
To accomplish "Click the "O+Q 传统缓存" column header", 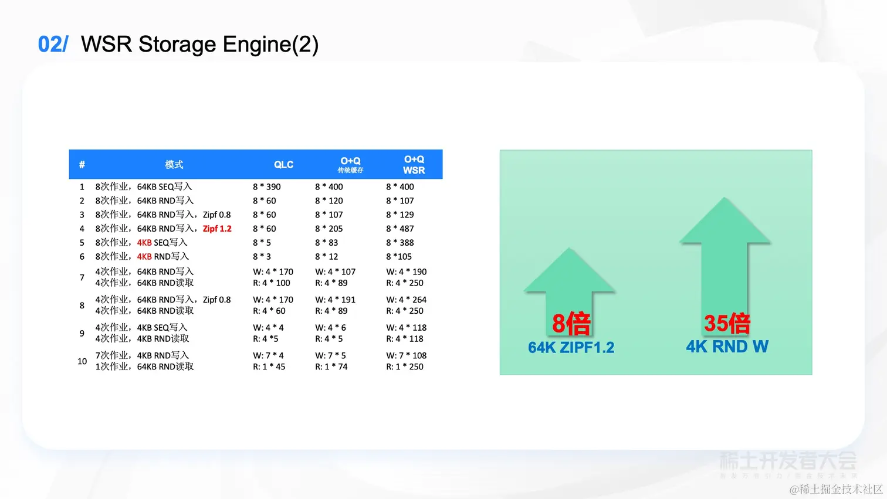I will pos(350,165).
